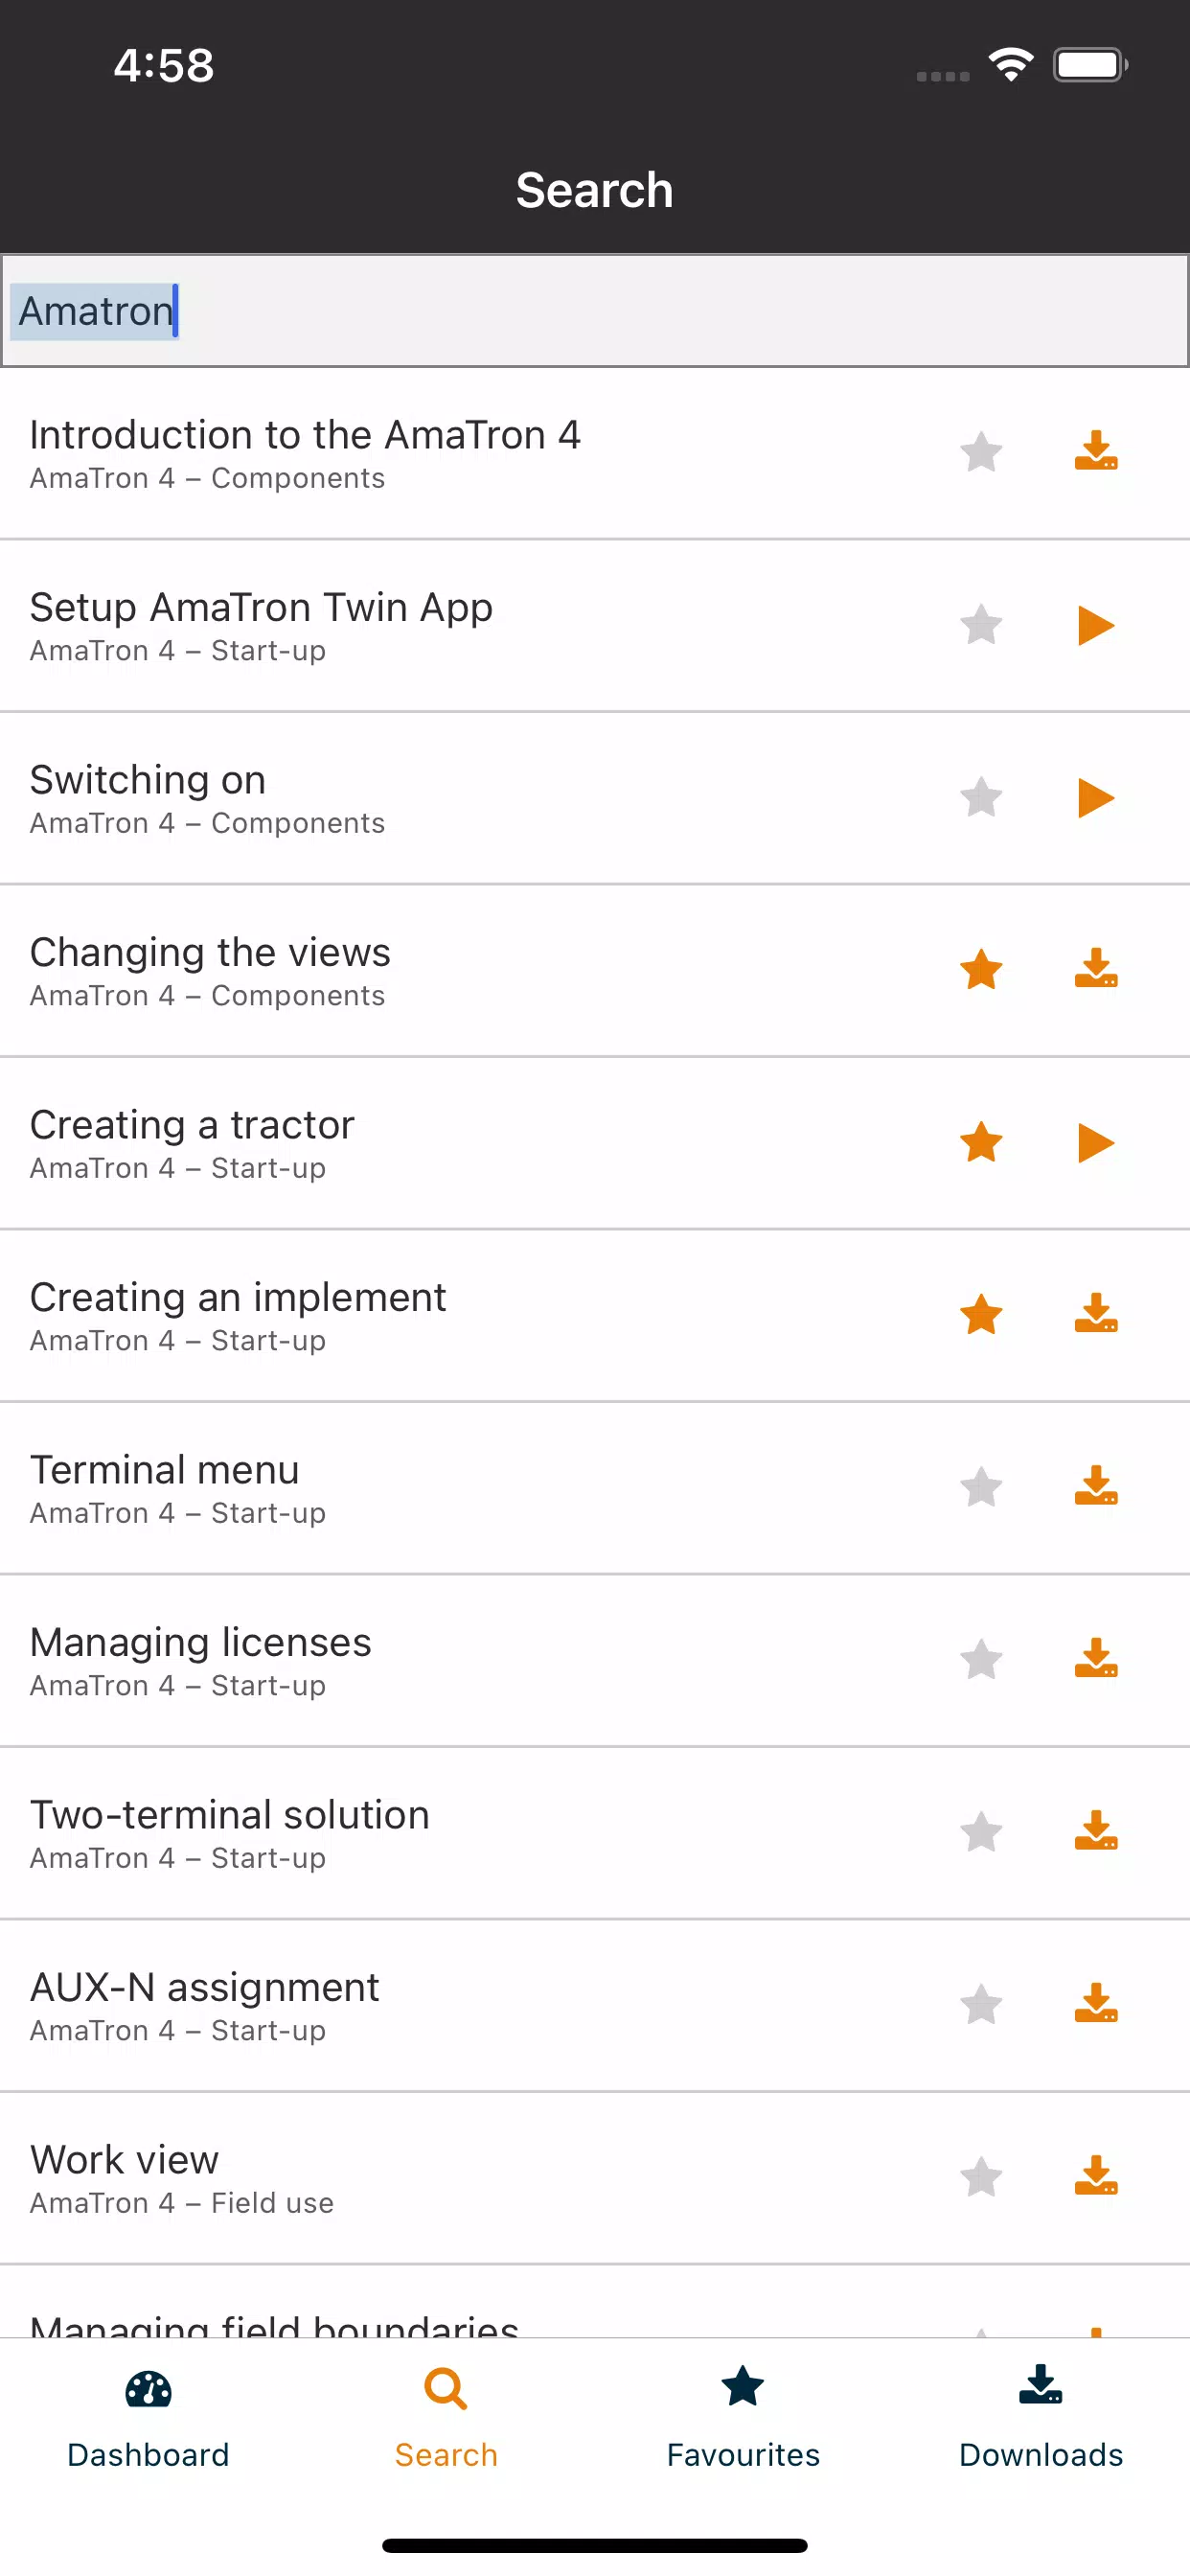Favourite the Introduction to the AmaTron 4 entry
1190x2576 pixels.
pos(981,452)
